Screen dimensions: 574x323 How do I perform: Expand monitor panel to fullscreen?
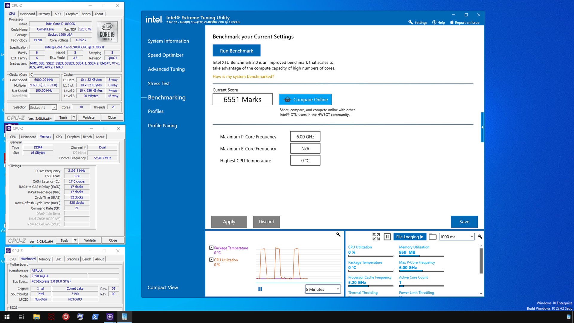tap(376, 237)
